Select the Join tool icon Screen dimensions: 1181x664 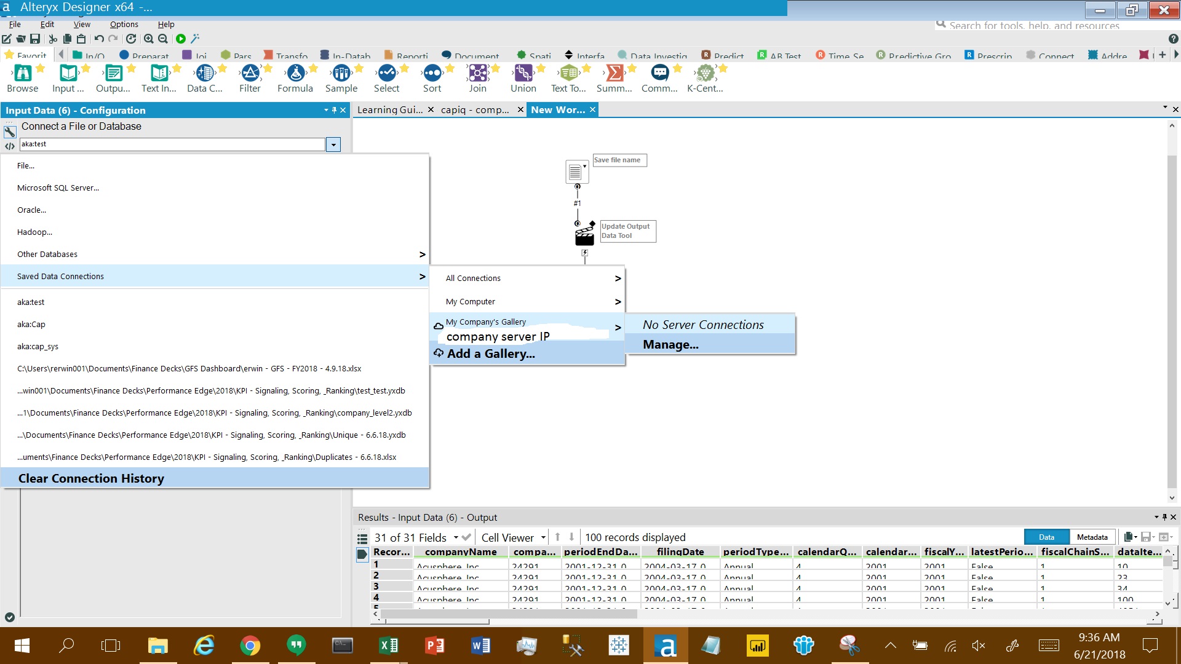click(x=477, y=74)
